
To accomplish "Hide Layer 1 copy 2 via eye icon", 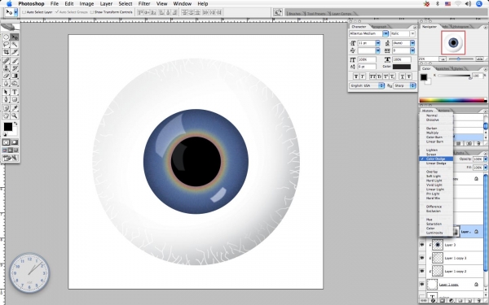I will pyautogui.click(x=422, y=271).
